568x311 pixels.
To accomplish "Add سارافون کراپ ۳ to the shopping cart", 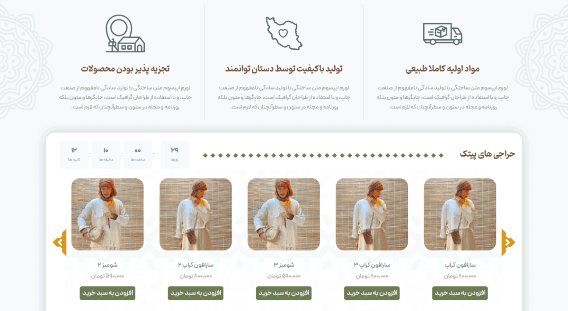I will click(x=372, y=293).
